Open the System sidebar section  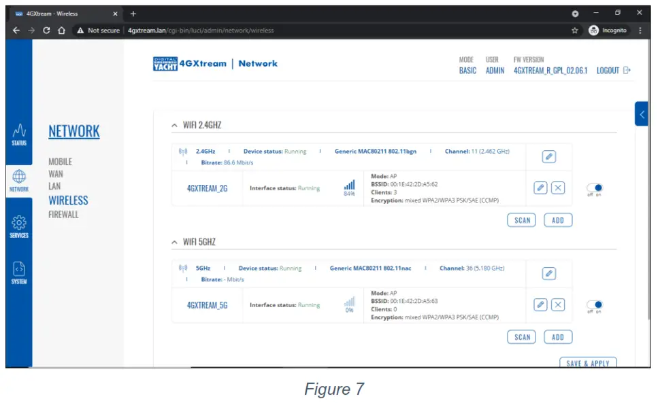coord(19,273)
